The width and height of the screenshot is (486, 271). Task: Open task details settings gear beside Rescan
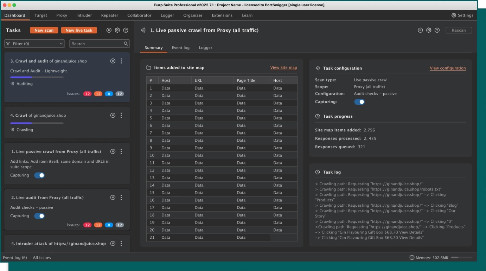(429, 30)
